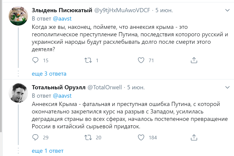Open Злыдень Писюкатый profile name link
This screenshot has width=234, height=156.
(62, 11)
